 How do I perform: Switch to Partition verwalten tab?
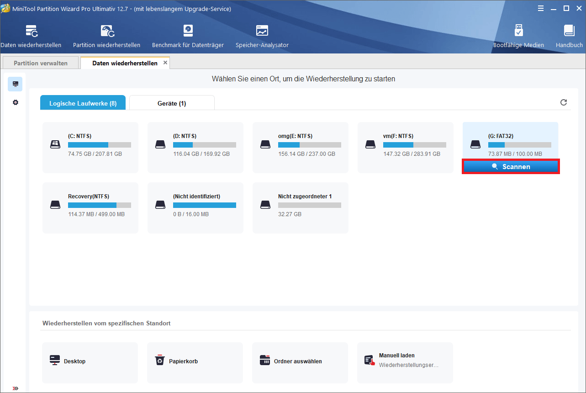[x=41, y=63]
